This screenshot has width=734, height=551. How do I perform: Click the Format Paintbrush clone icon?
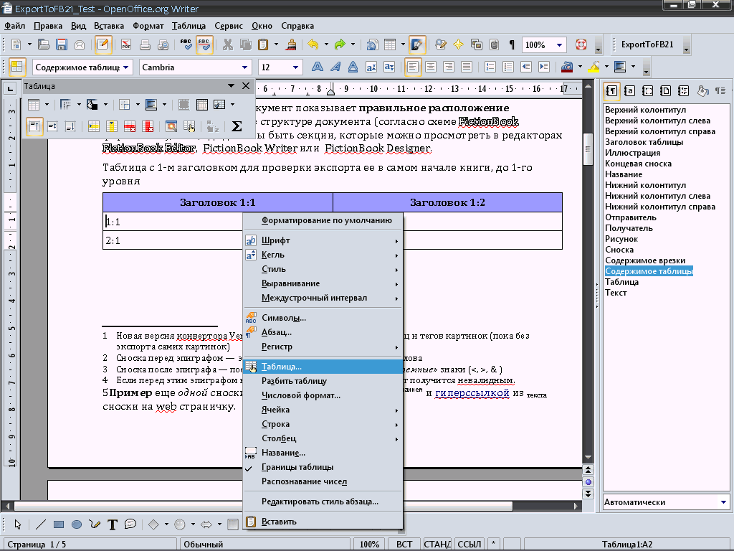[291, 44]
